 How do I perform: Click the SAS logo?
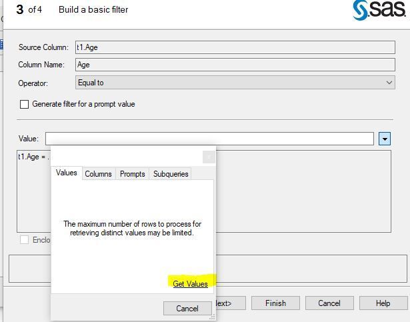pyautogui.click(x=379, y=10)
